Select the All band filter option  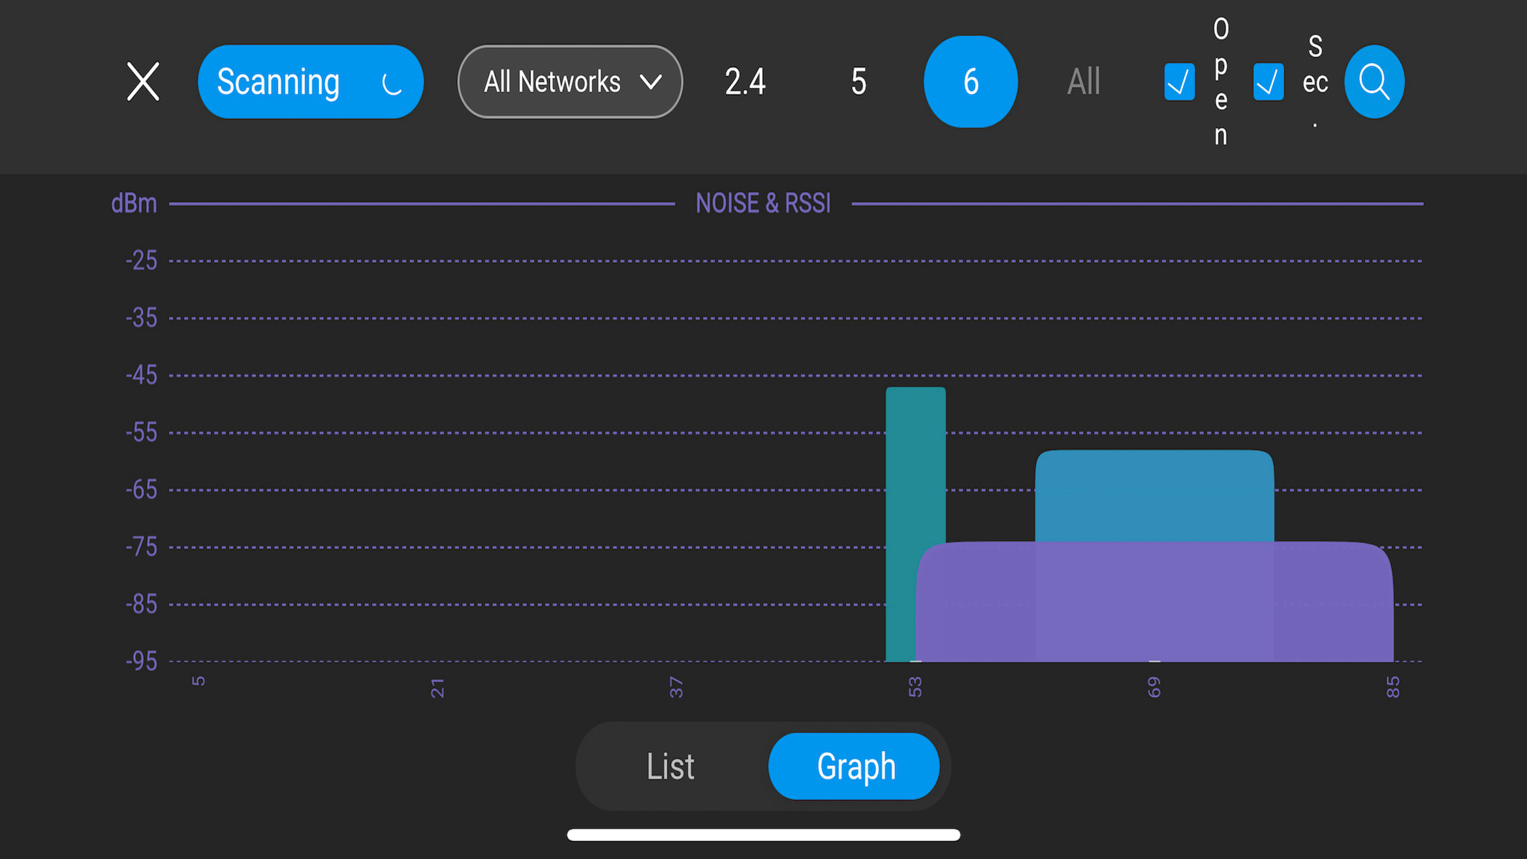1083,81
